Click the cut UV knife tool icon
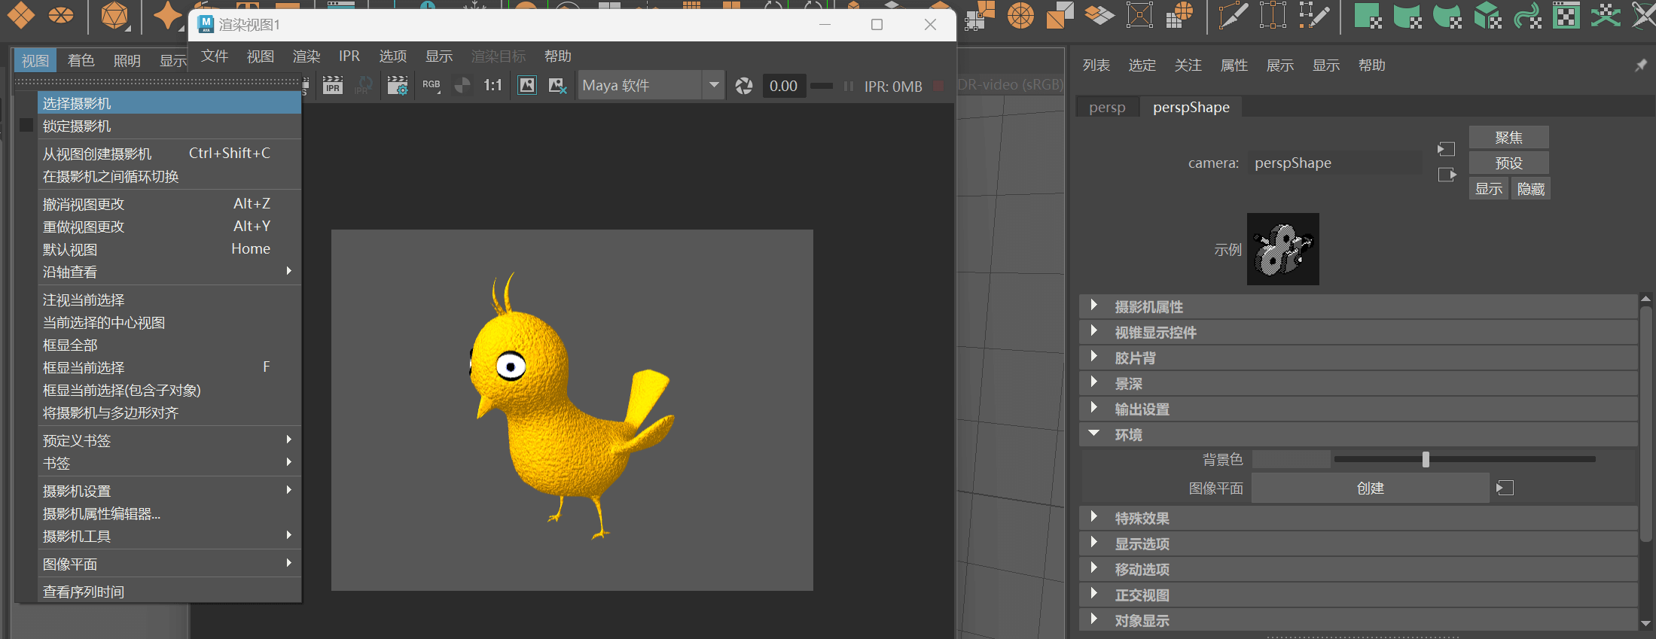1656x639 pixels. (x=1234, y=15)
